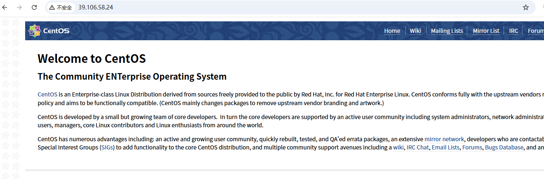Click the not-secure warning triangle icon
544x179 pixels.
(52, 7)
